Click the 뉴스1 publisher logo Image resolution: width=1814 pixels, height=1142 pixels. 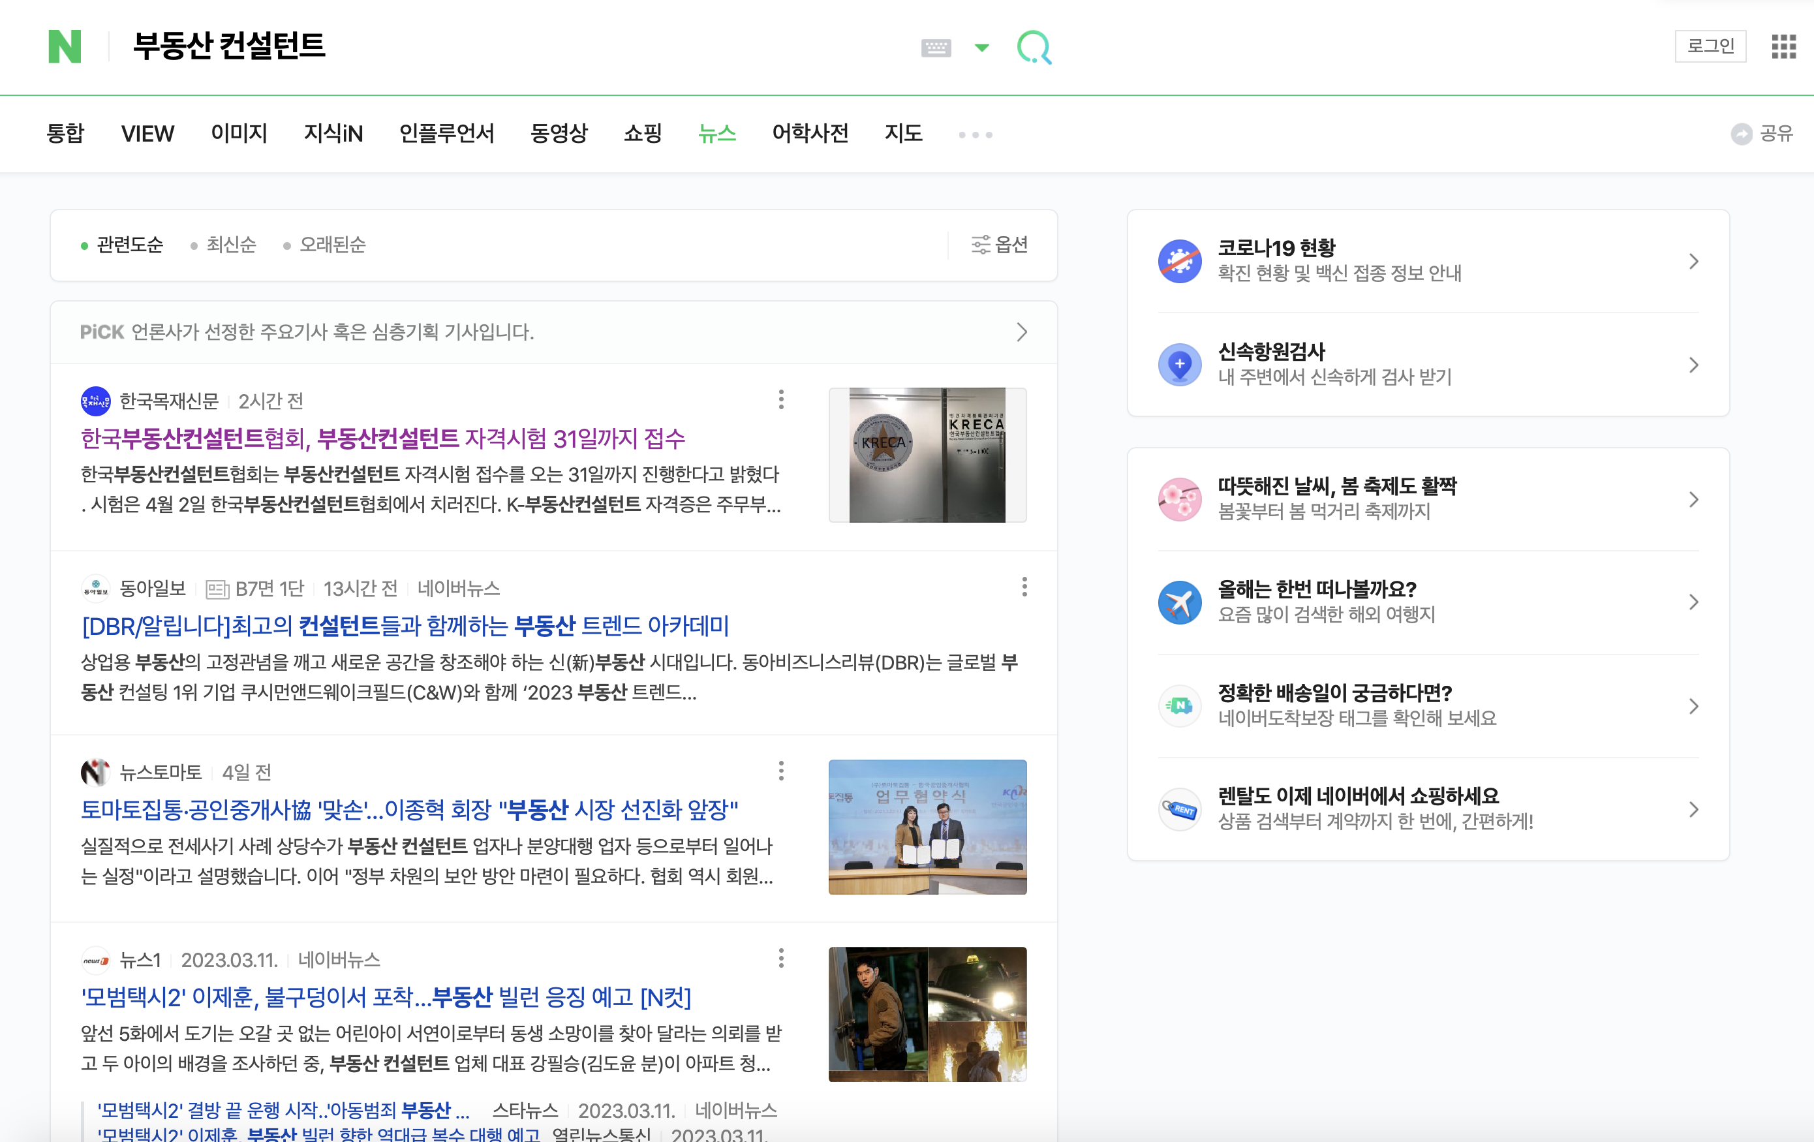click(x=96, y=961)
